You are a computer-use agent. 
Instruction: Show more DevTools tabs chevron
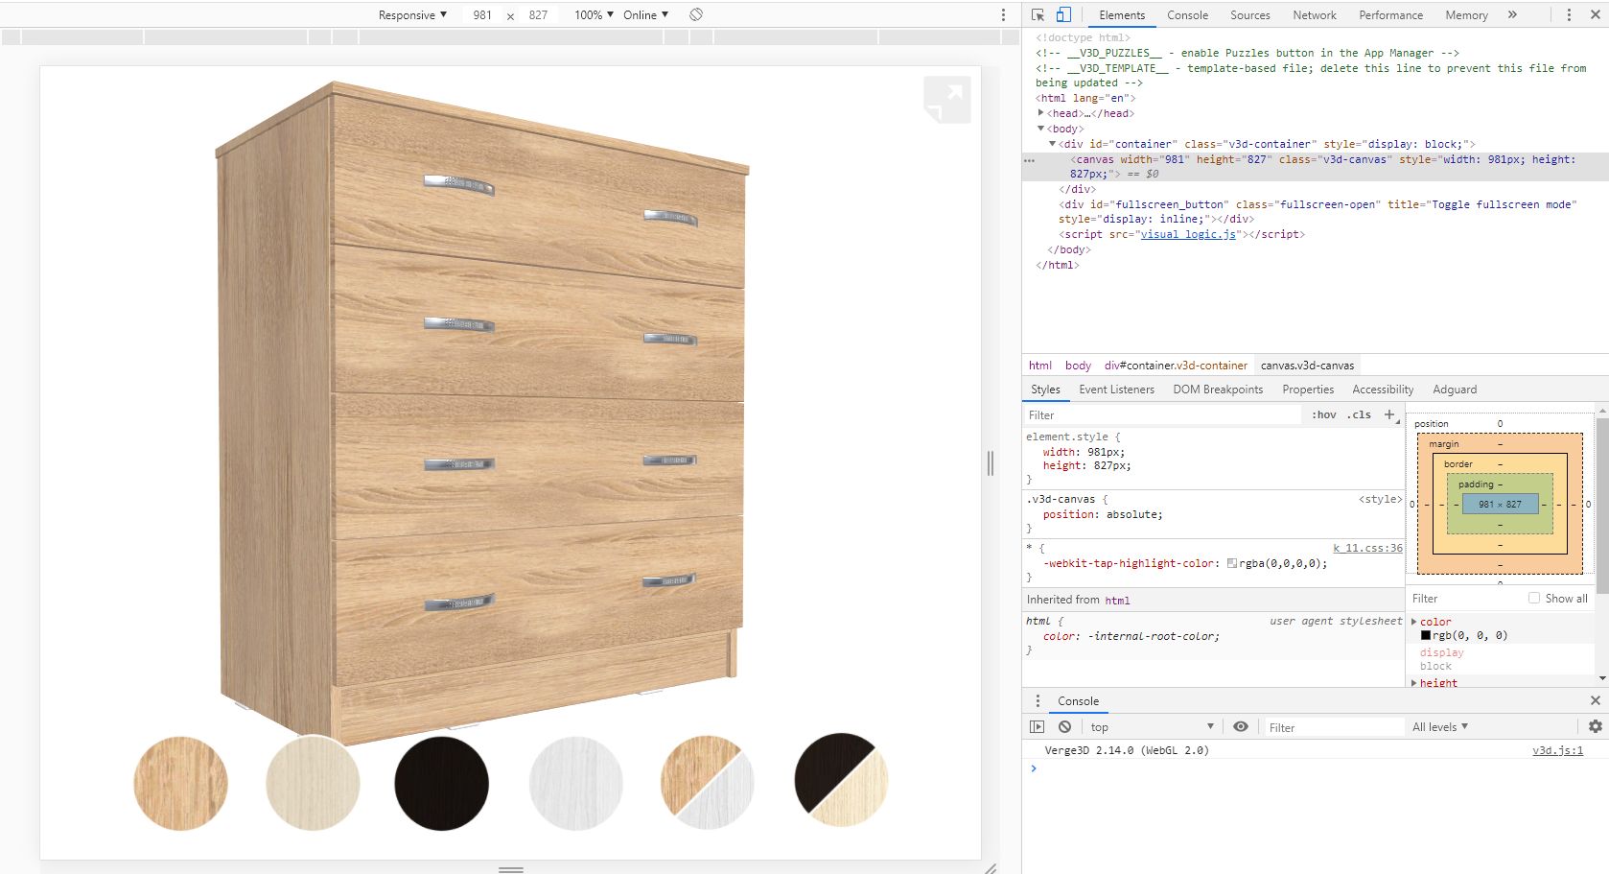pyautogui.click(x=1512, y=14)
